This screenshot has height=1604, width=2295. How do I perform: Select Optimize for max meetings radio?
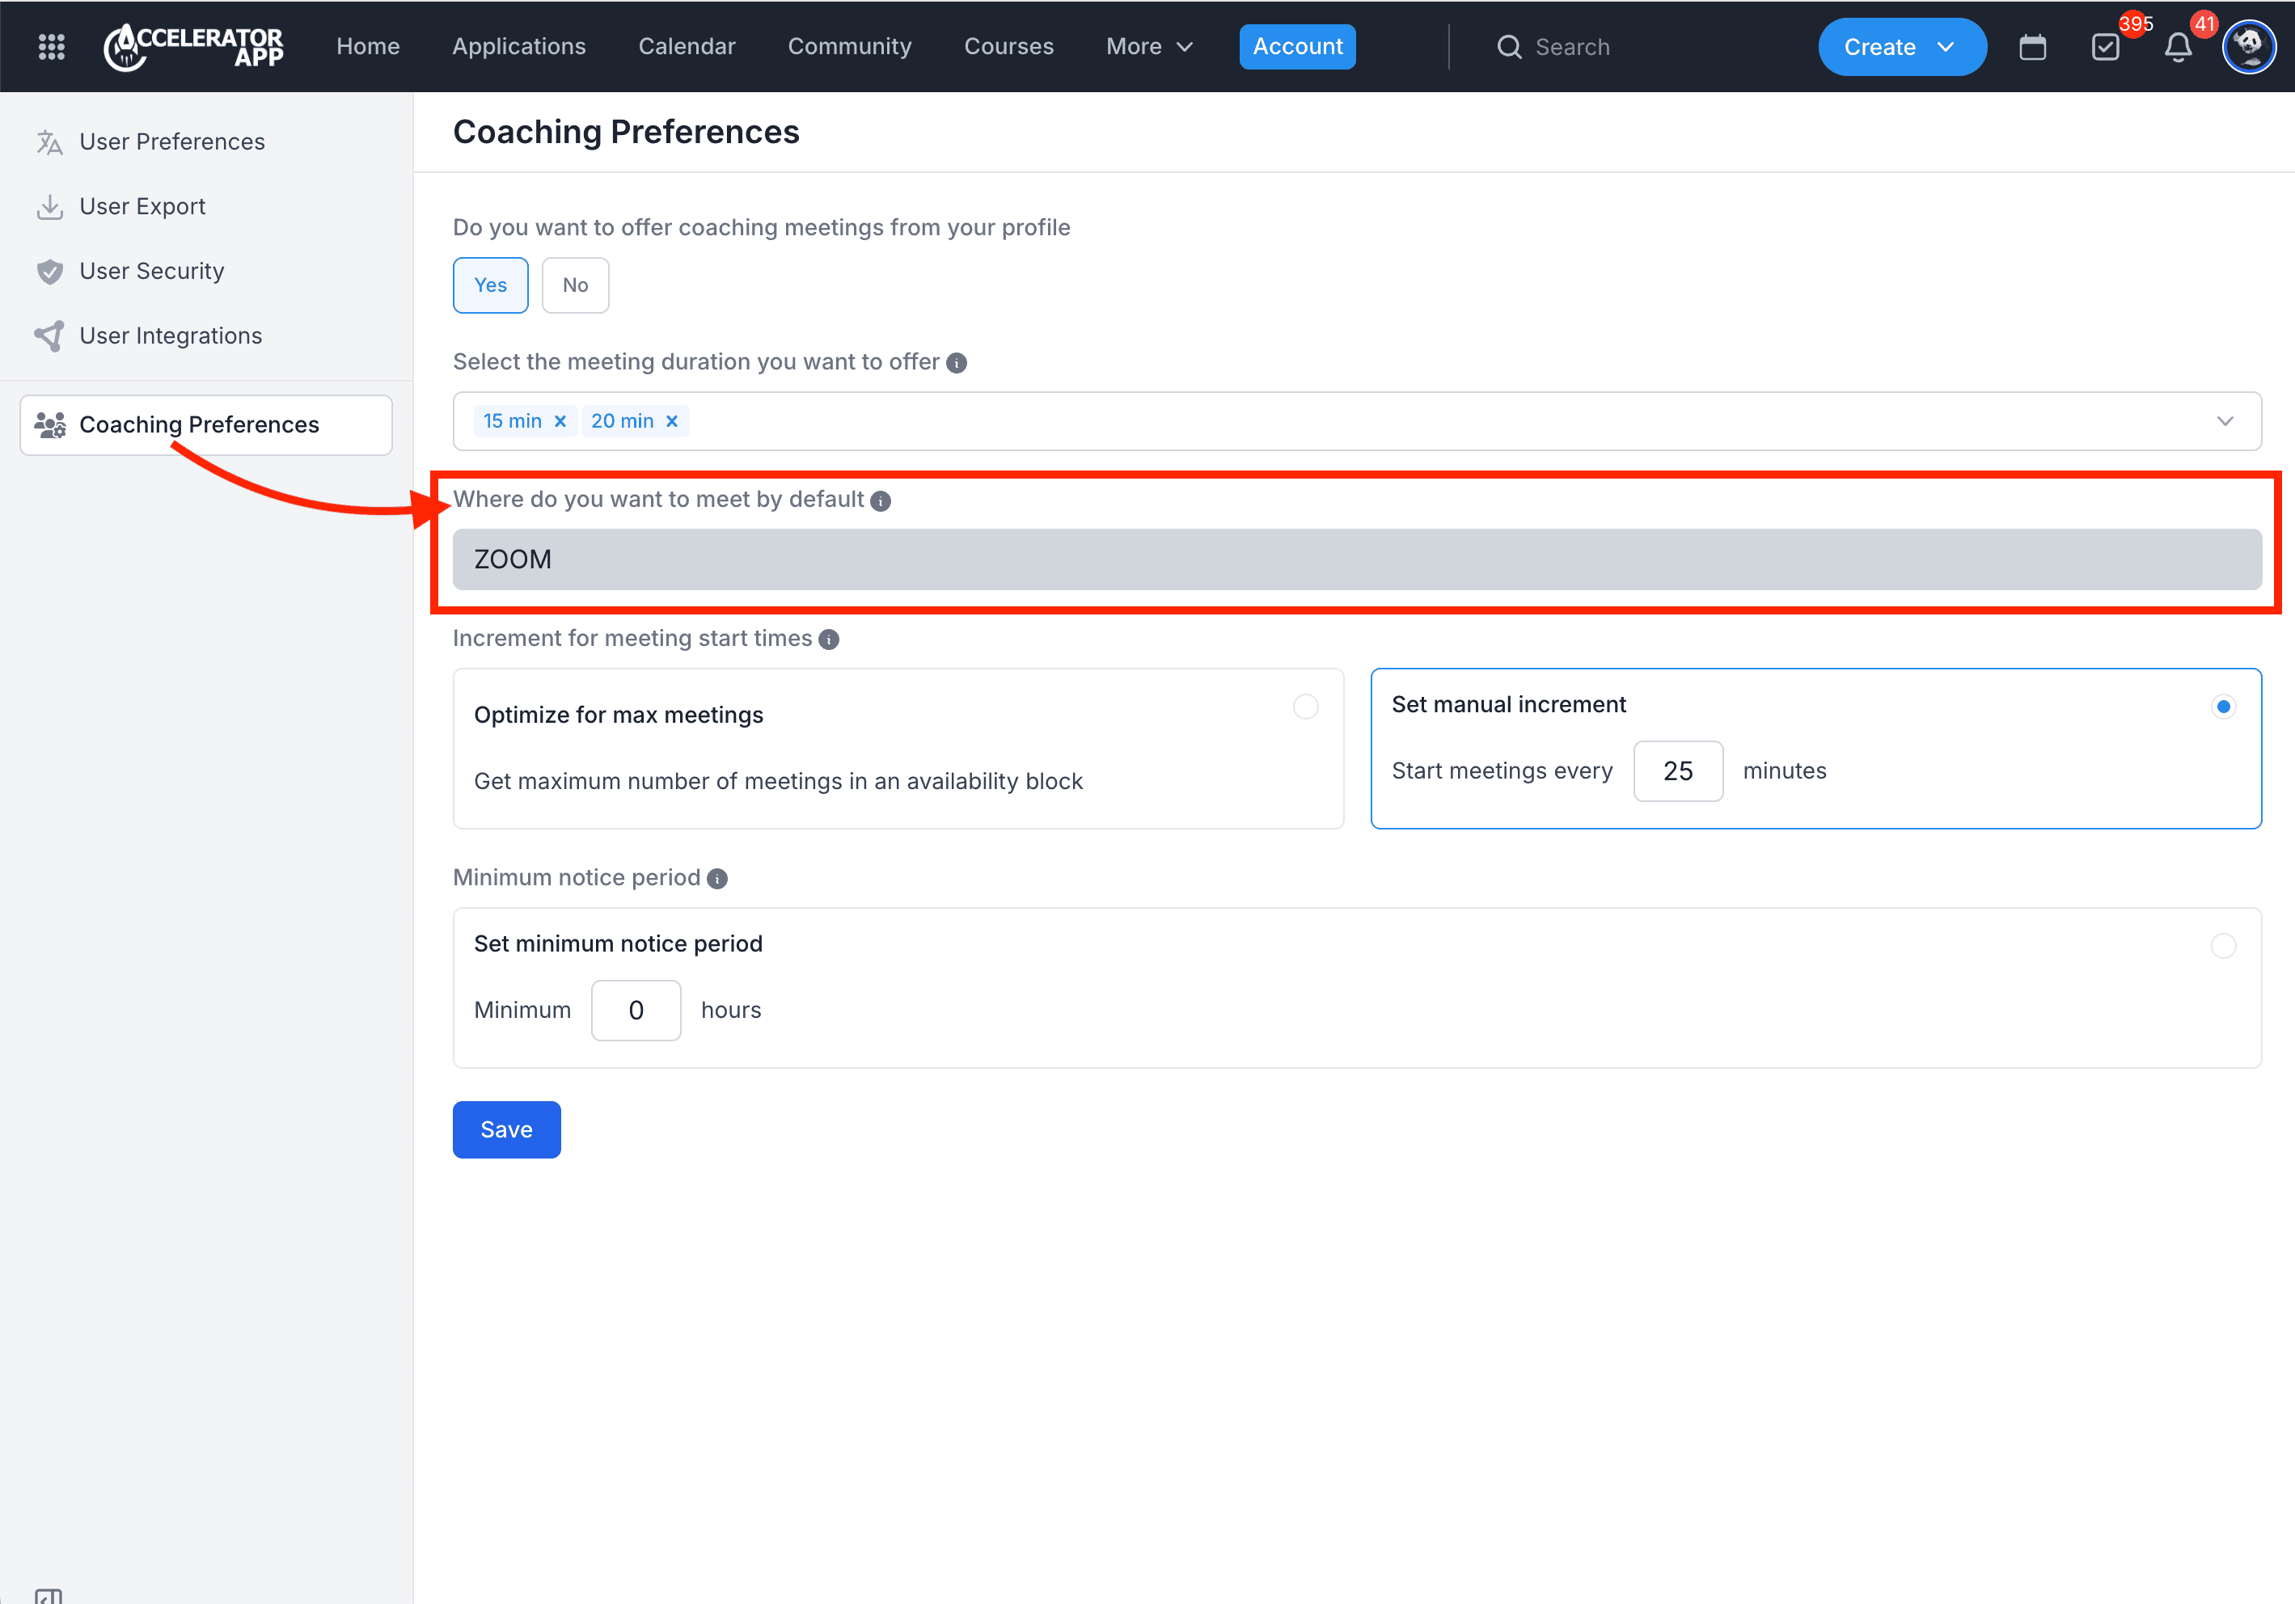tap(1305, 707)
